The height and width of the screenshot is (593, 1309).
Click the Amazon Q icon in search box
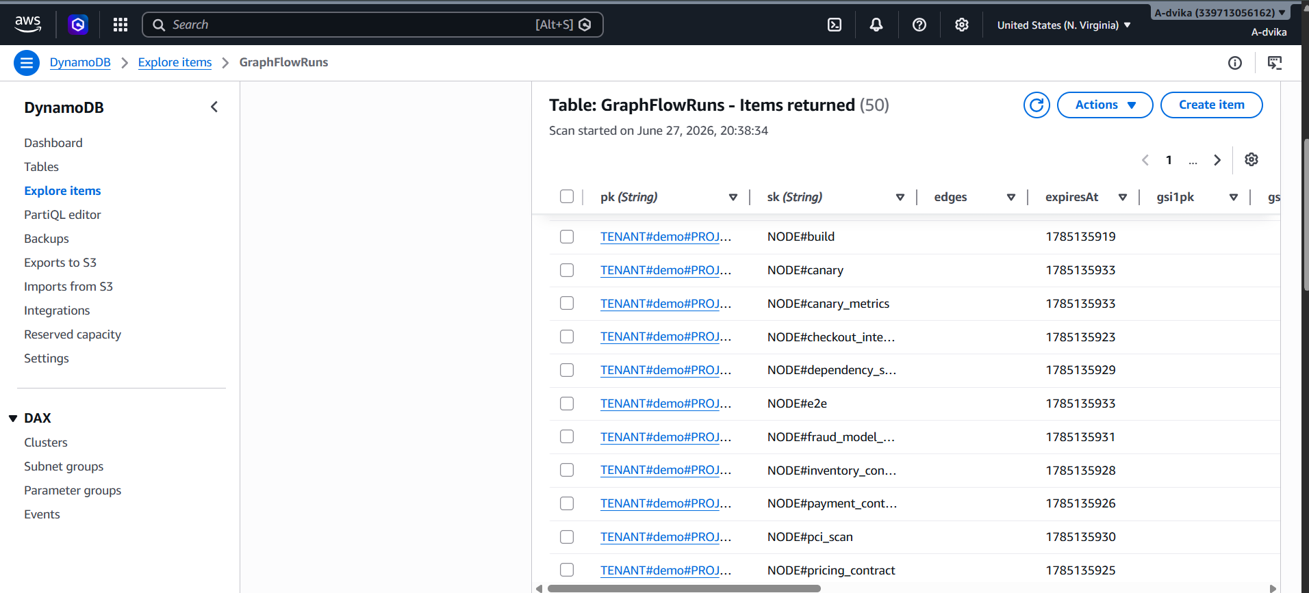click(x=585, y=25)
